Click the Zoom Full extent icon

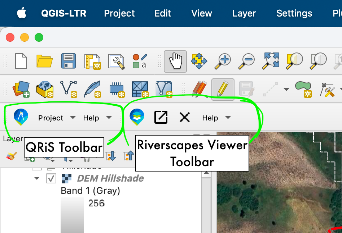(271, 61)
